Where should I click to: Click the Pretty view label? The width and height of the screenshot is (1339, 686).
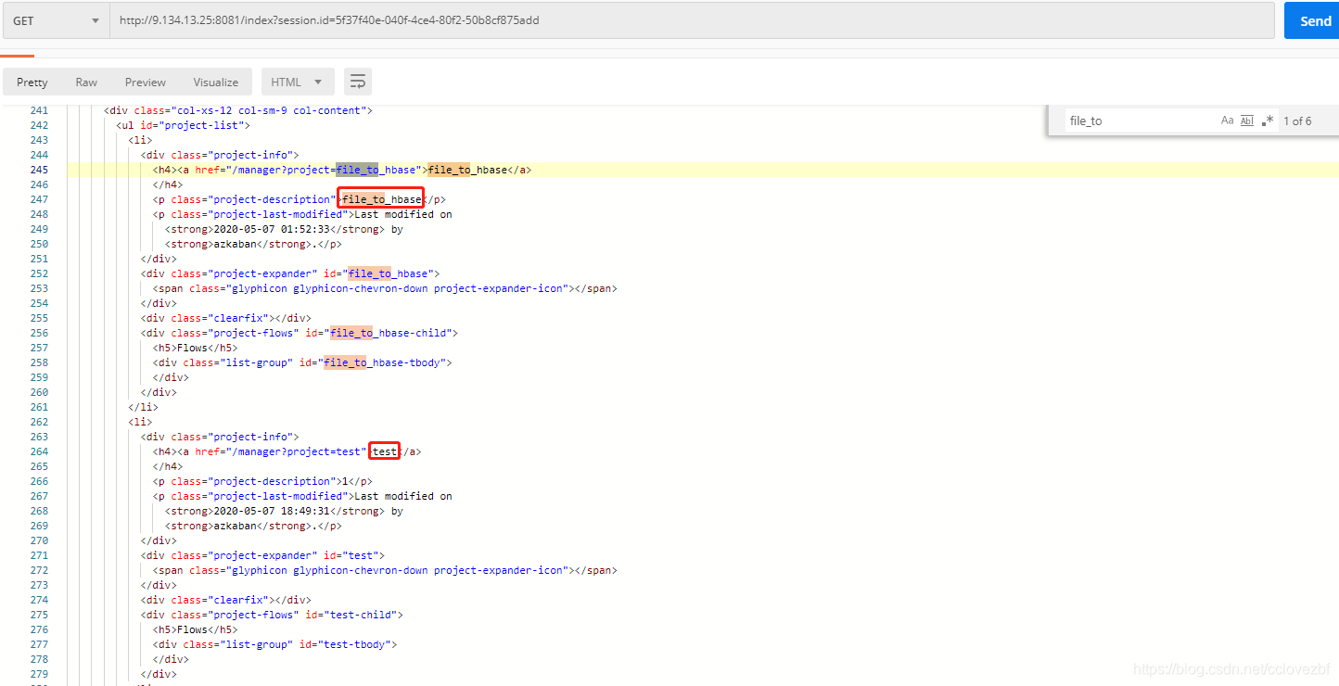(x=32, y=82)
